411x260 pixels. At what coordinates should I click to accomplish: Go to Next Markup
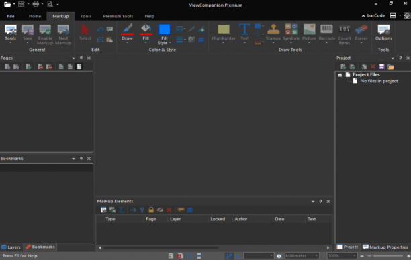tap(63, 34)
